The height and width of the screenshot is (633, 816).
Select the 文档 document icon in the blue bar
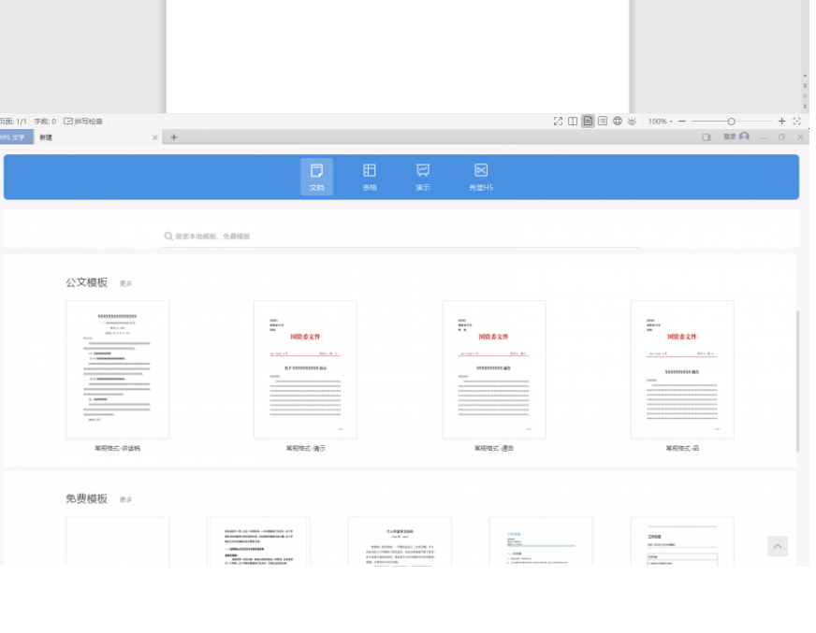coord(316,177)
